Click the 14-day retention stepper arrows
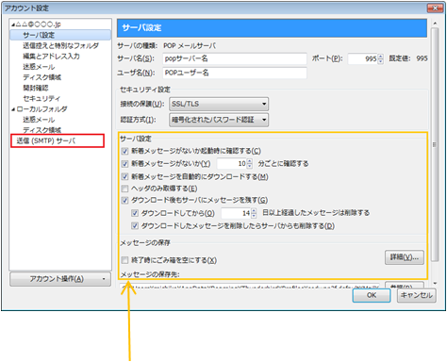This screenshot has width=447, height=362. pos(254,213)
